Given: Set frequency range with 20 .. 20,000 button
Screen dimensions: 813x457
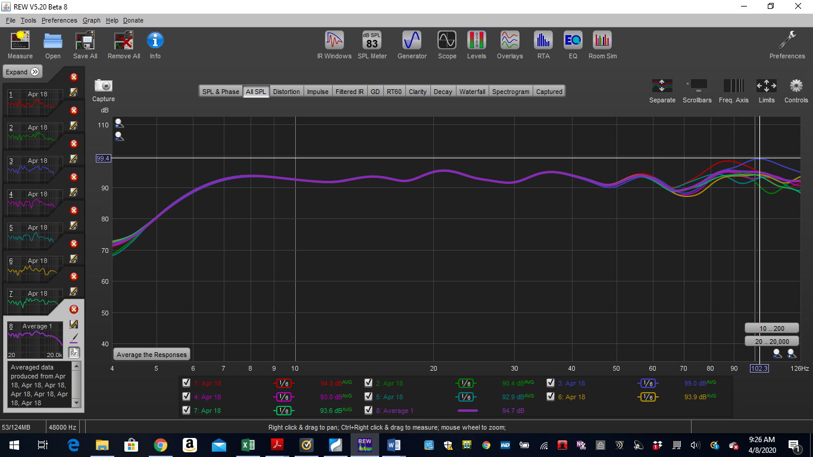Looking at the screenshot, I should [x=771, y=341].
